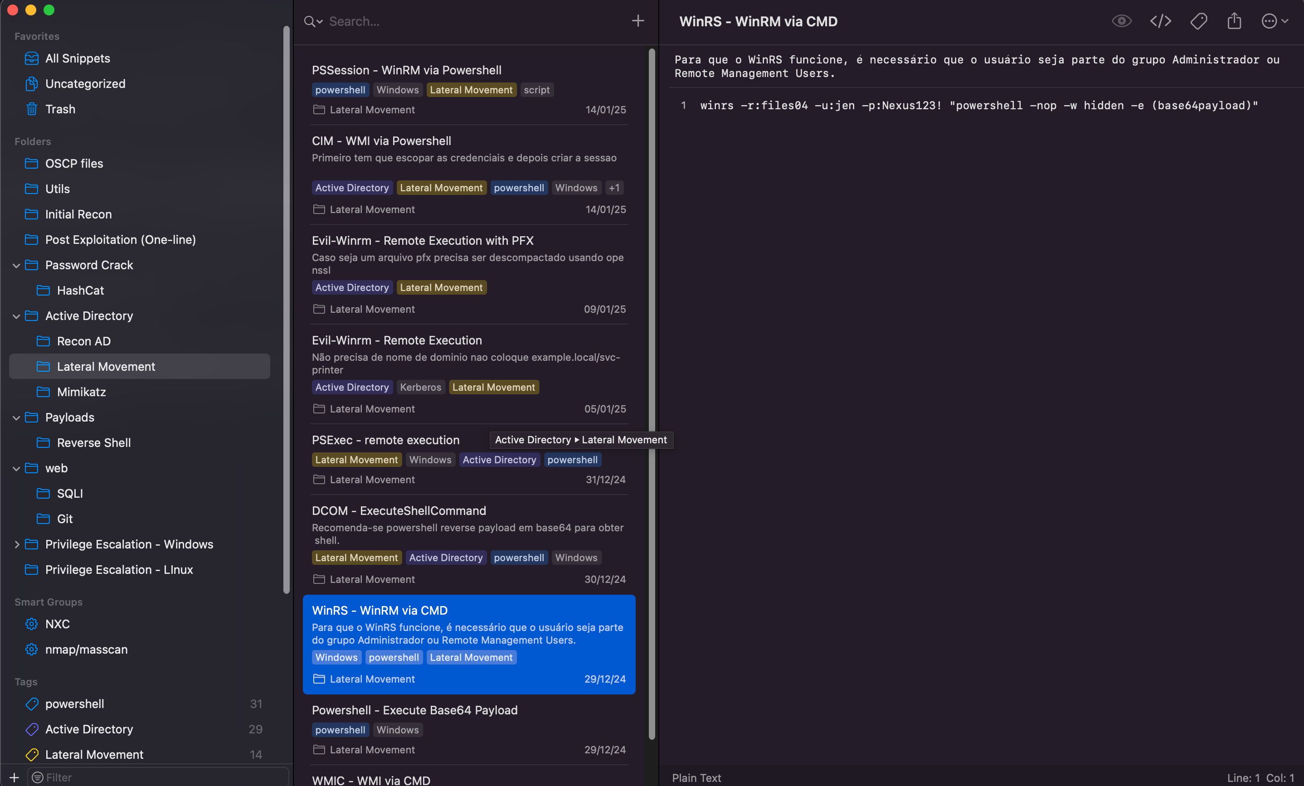Collapse the Password Crack folder
Viewport: 1304px width, 786px height.
pos(16,265)
